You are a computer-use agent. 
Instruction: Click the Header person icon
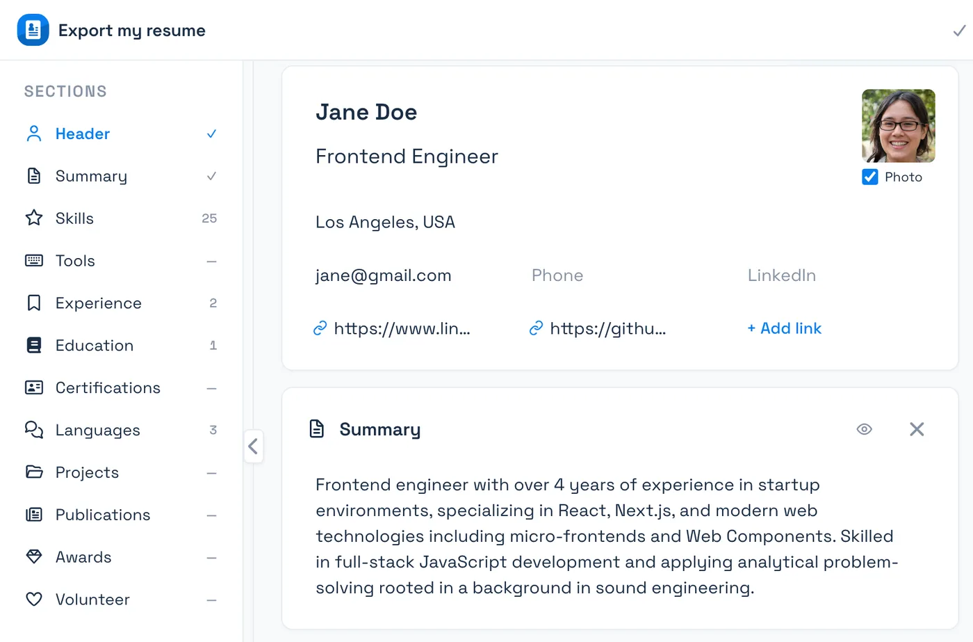coord(34,134)
